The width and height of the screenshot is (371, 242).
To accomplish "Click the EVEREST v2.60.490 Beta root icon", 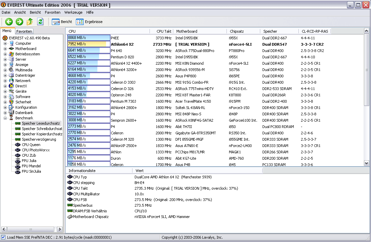I will pos(5,38).
